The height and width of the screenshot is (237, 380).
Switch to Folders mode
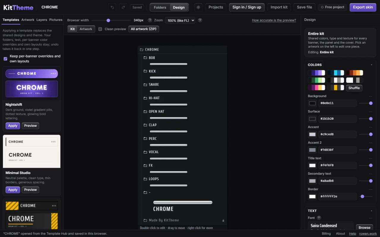point(160,7)
